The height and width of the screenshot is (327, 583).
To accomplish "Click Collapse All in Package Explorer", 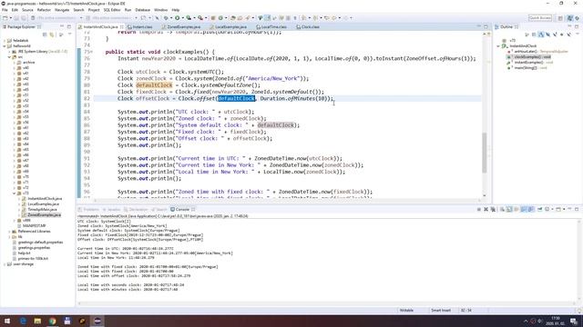I will [45, 35].
